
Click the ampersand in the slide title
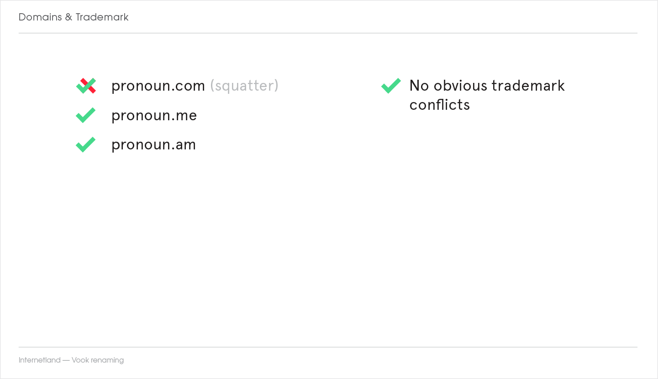(x=68, y=17)
